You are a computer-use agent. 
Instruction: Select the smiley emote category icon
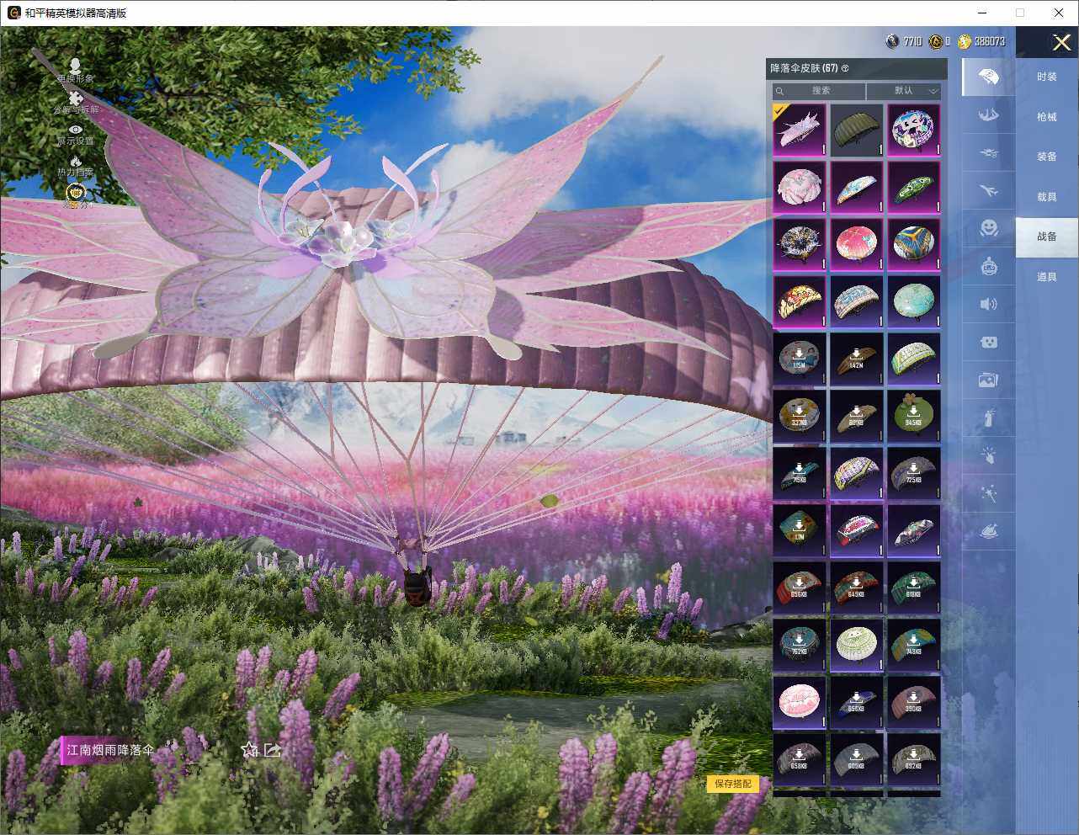(989, 228)
